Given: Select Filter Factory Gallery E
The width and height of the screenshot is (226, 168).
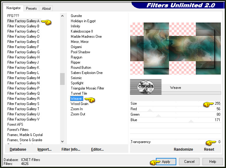Looking at the screenshot, I should tap(23, 42).
